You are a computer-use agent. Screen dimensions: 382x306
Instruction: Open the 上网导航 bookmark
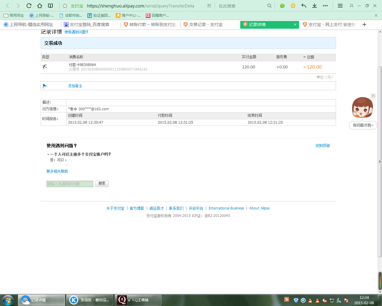point(42,15)
